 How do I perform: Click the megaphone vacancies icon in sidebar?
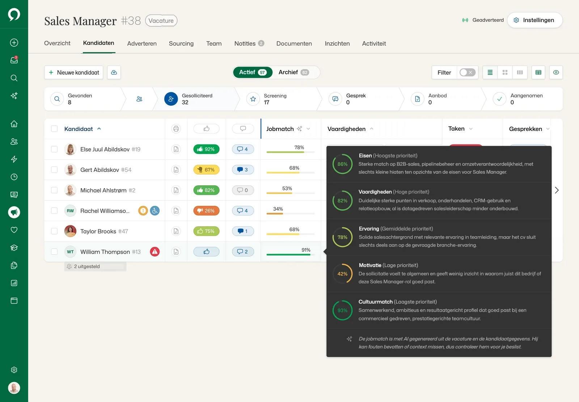(x=14, y=212)
